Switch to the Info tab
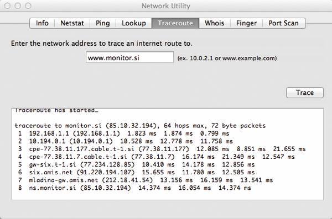This screenshot has height=219, width=332. [42, 23]
